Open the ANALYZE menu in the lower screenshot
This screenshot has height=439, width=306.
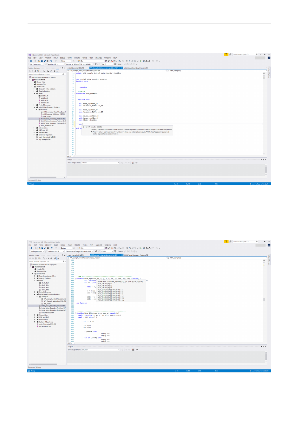coord(99,245)
